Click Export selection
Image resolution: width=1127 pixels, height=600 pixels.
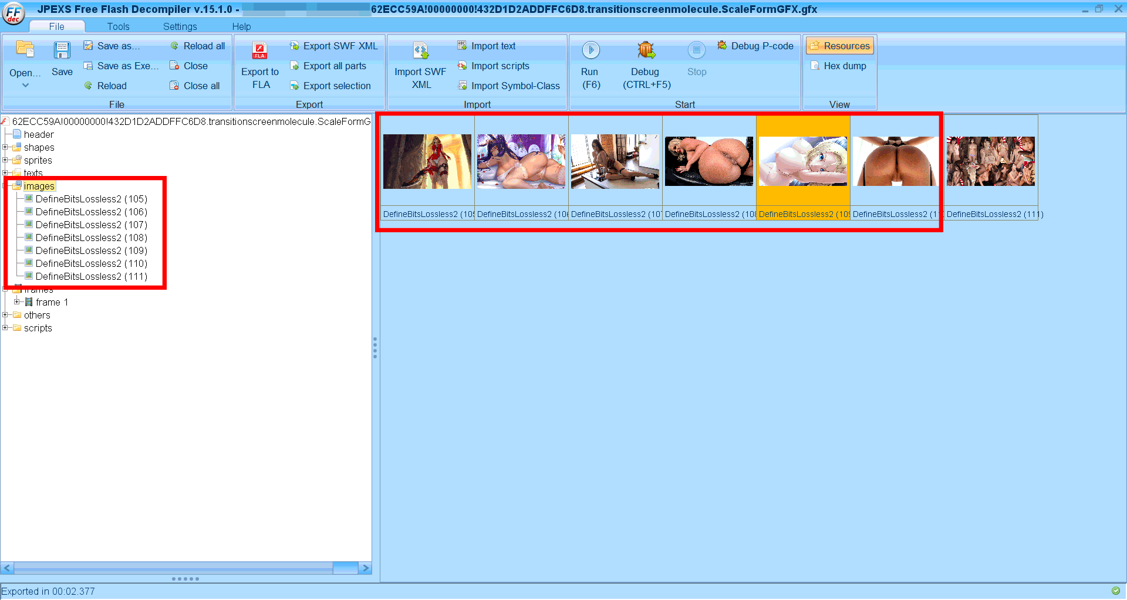tap(330, 86)
